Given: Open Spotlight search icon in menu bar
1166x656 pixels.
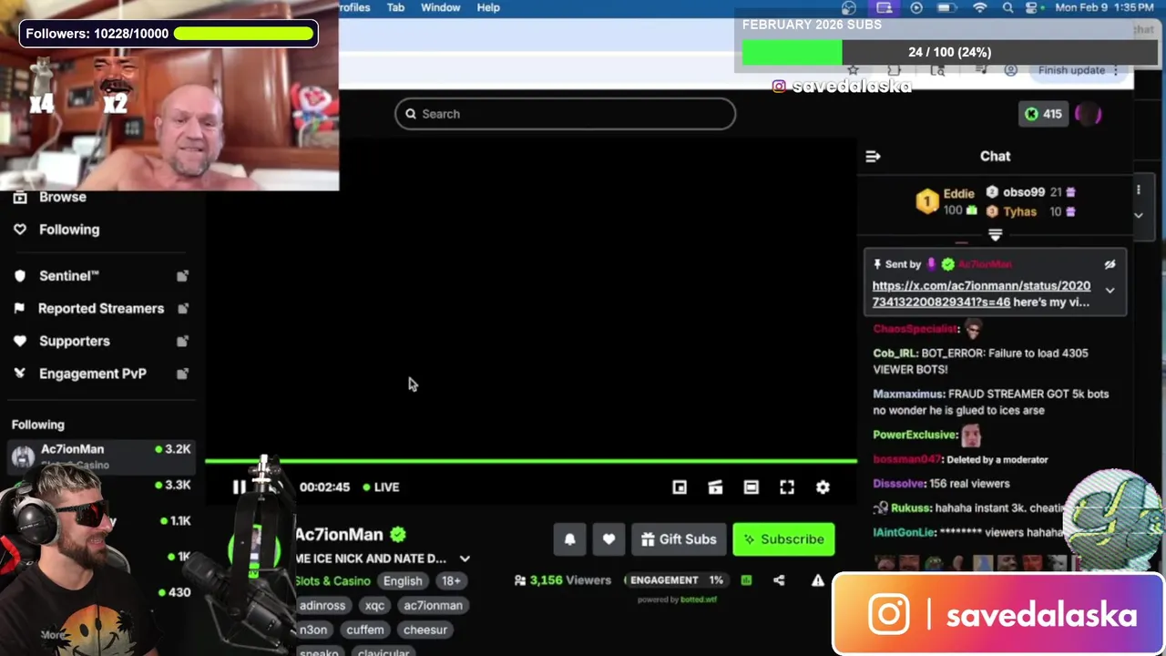Looking at the screenshot, I should pyautogui.click(x=1007, y=7).
